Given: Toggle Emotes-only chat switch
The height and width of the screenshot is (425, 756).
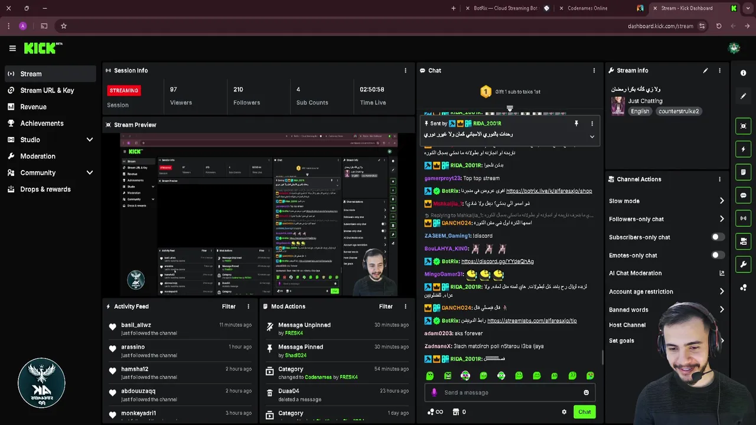Looking at the screenshot, I should pos(718,255).
